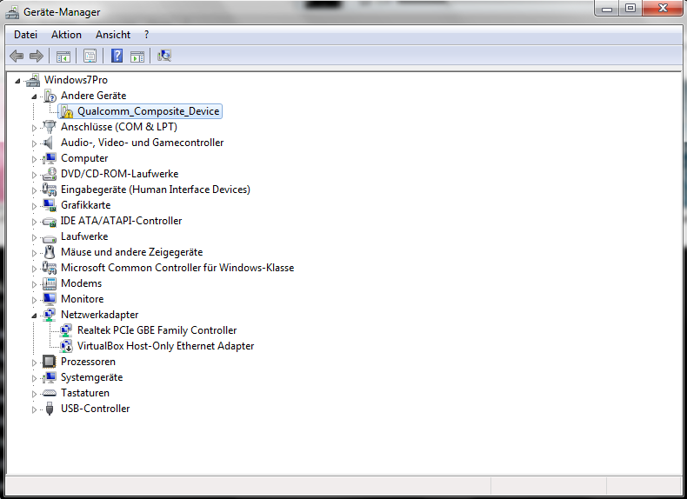Click the Andere Geräte question-mark icon

tap(50, 96)
